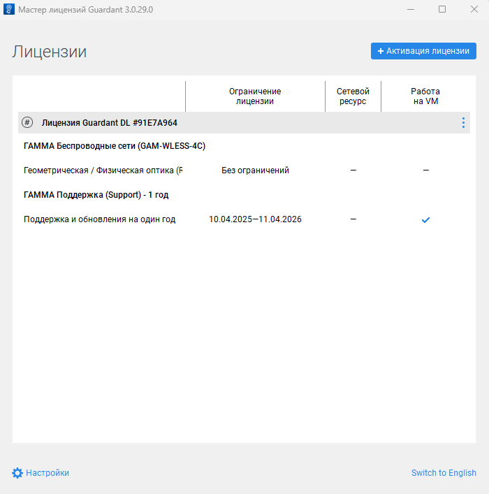Click the Switch to English link

pyautogui.click(x=444, y=473)
